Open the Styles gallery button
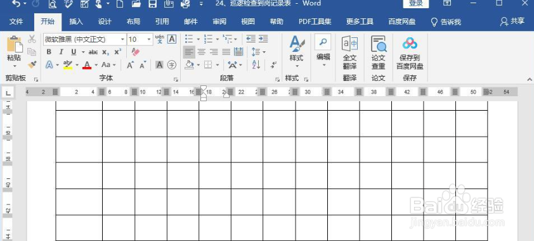The height and width of the screenshot is (241, 534). tap(296, 52)
